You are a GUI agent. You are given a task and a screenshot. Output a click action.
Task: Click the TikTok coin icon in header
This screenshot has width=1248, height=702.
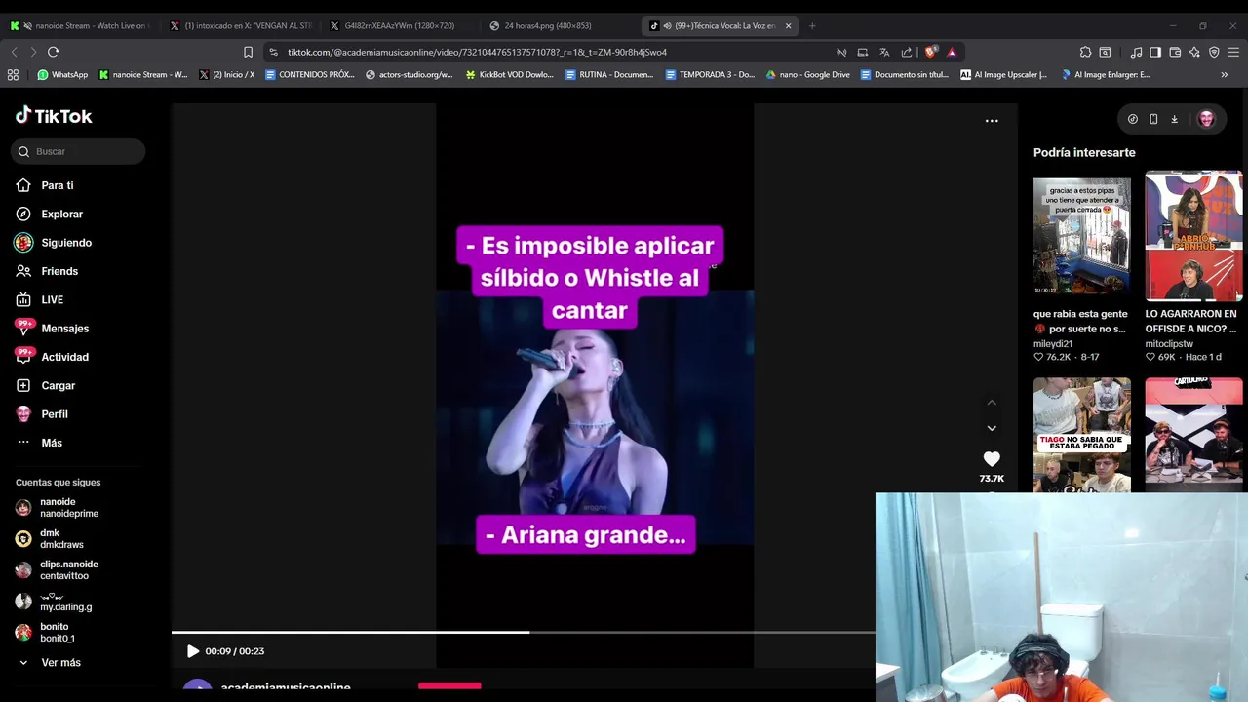[1132, 119]
